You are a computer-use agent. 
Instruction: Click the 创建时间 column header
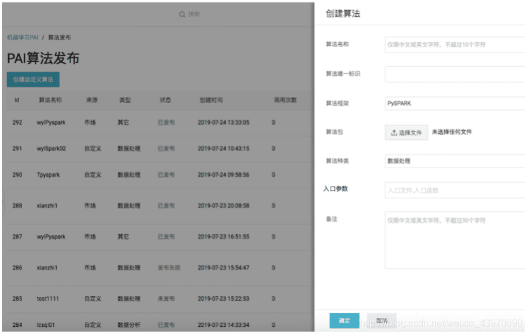211,100
